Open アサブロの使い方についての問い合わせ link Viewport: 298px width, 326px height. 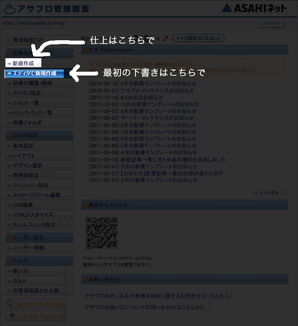(145, 307)
